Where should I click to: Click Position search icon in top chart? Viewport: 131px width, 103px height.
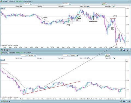[114, 7]
